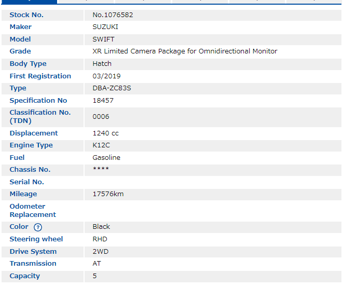This screenshot has width=356, height=287.
Task: Click the Odometer Replacement label
Action: coord(33,211)
